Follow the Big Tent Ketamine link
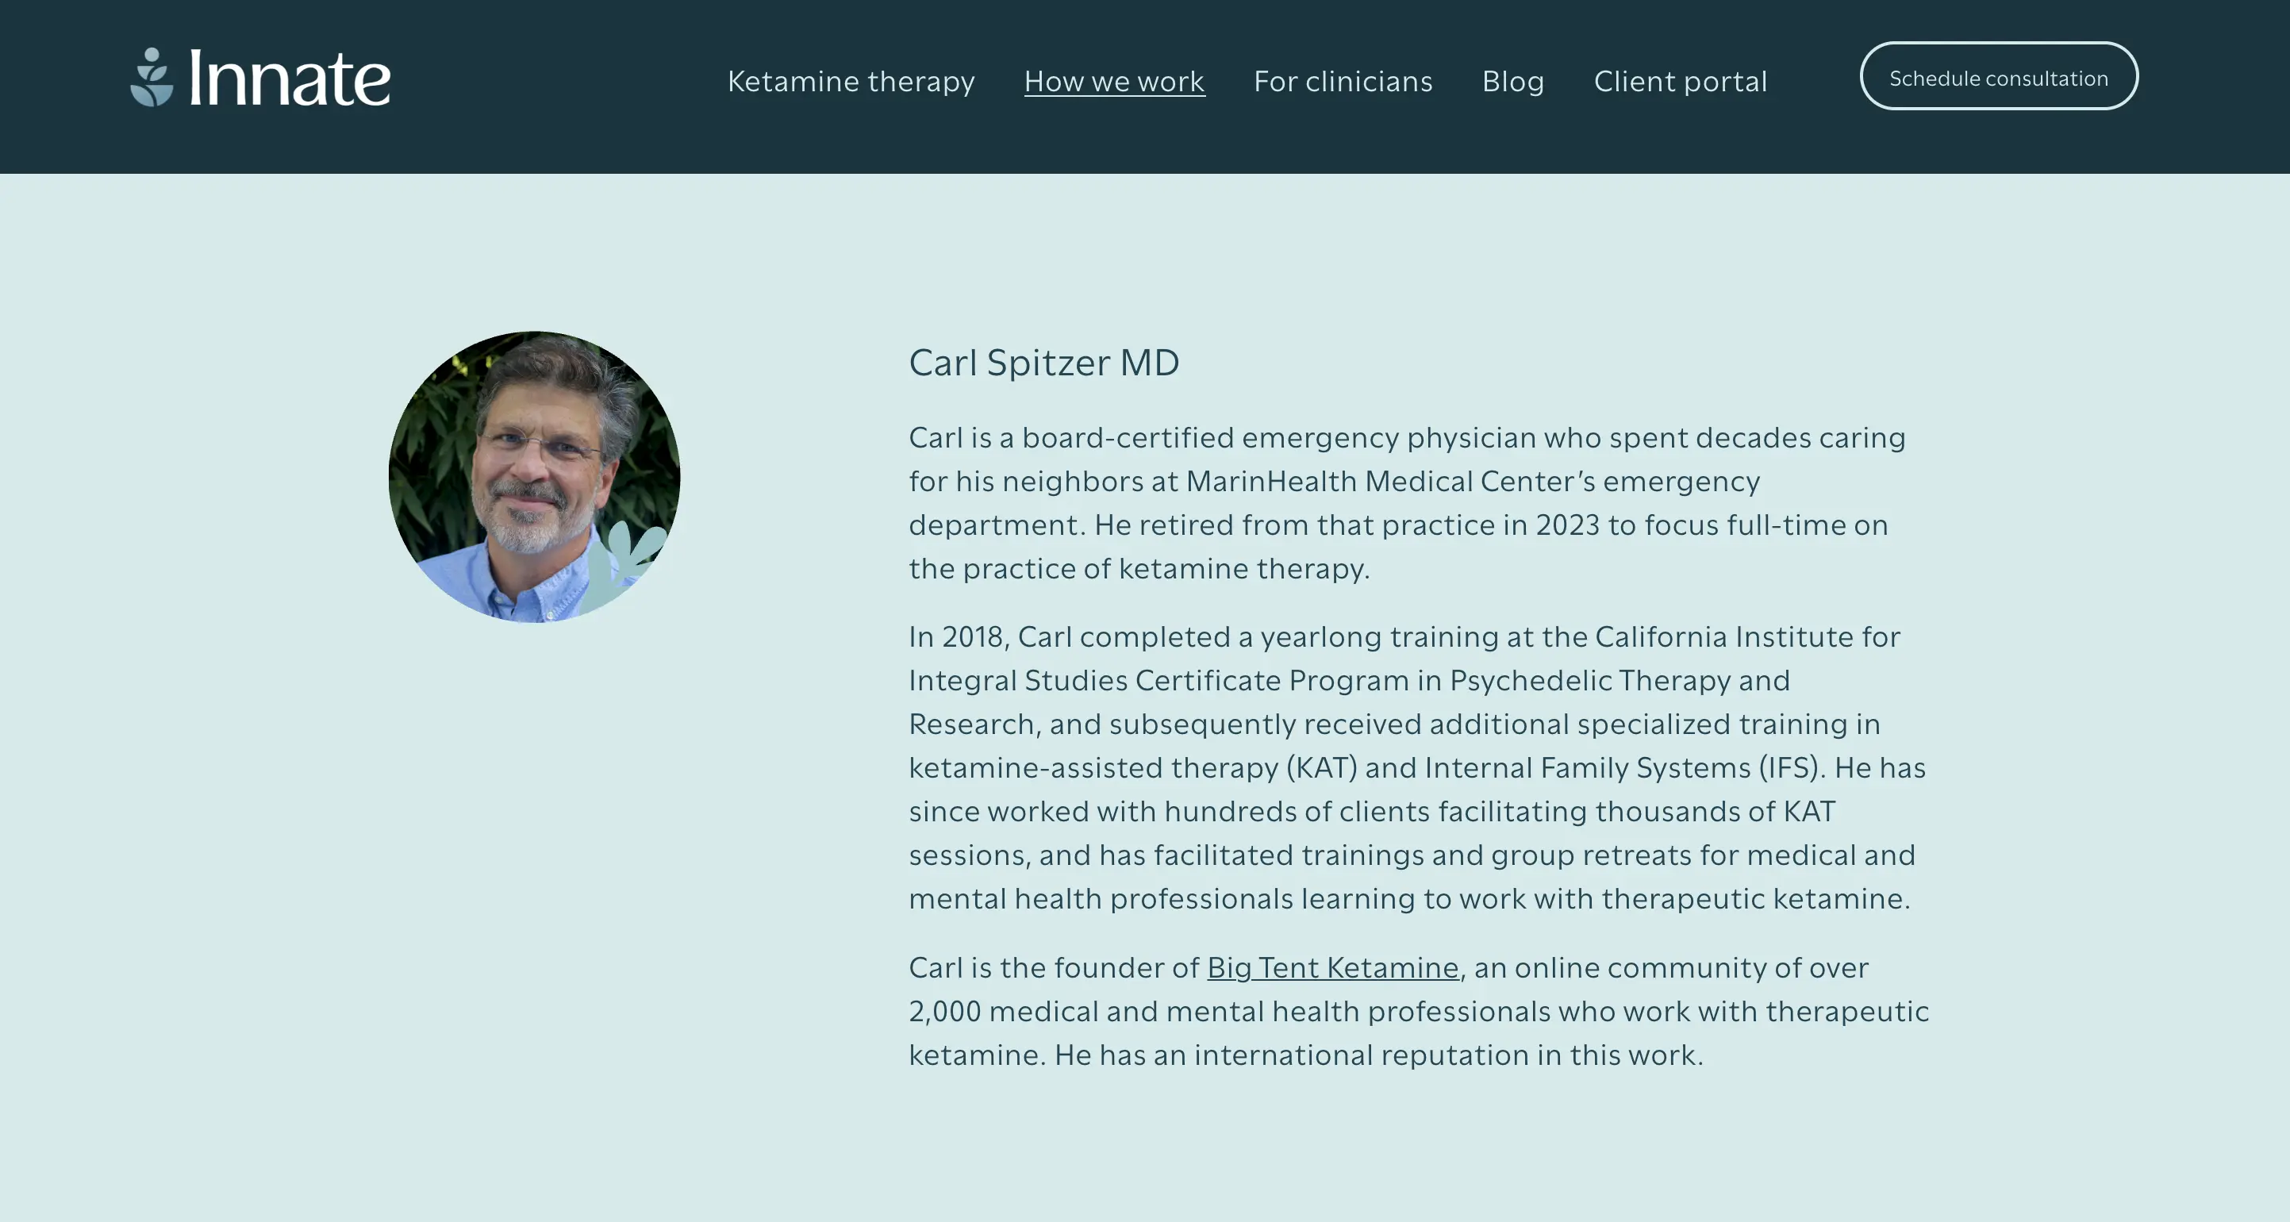Image resolution: width=2290 pixels, height=1222 pixels. click(1332, 967)
